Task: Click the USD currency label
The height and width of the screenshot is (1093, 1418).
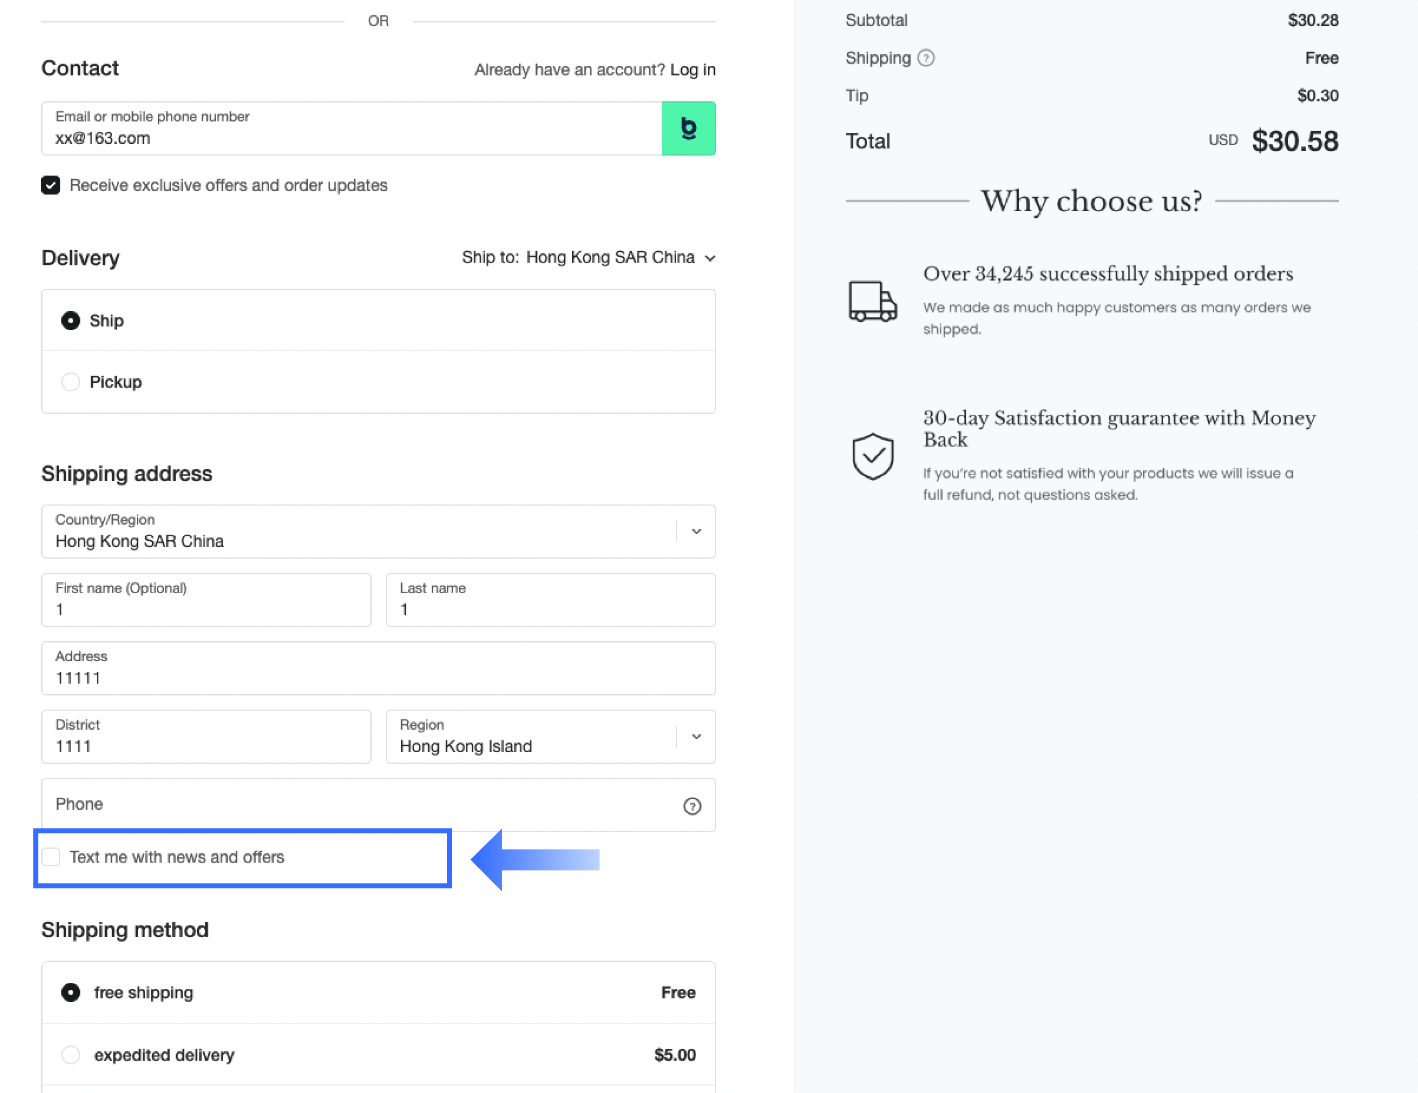Action: (x=1223, y=140)
